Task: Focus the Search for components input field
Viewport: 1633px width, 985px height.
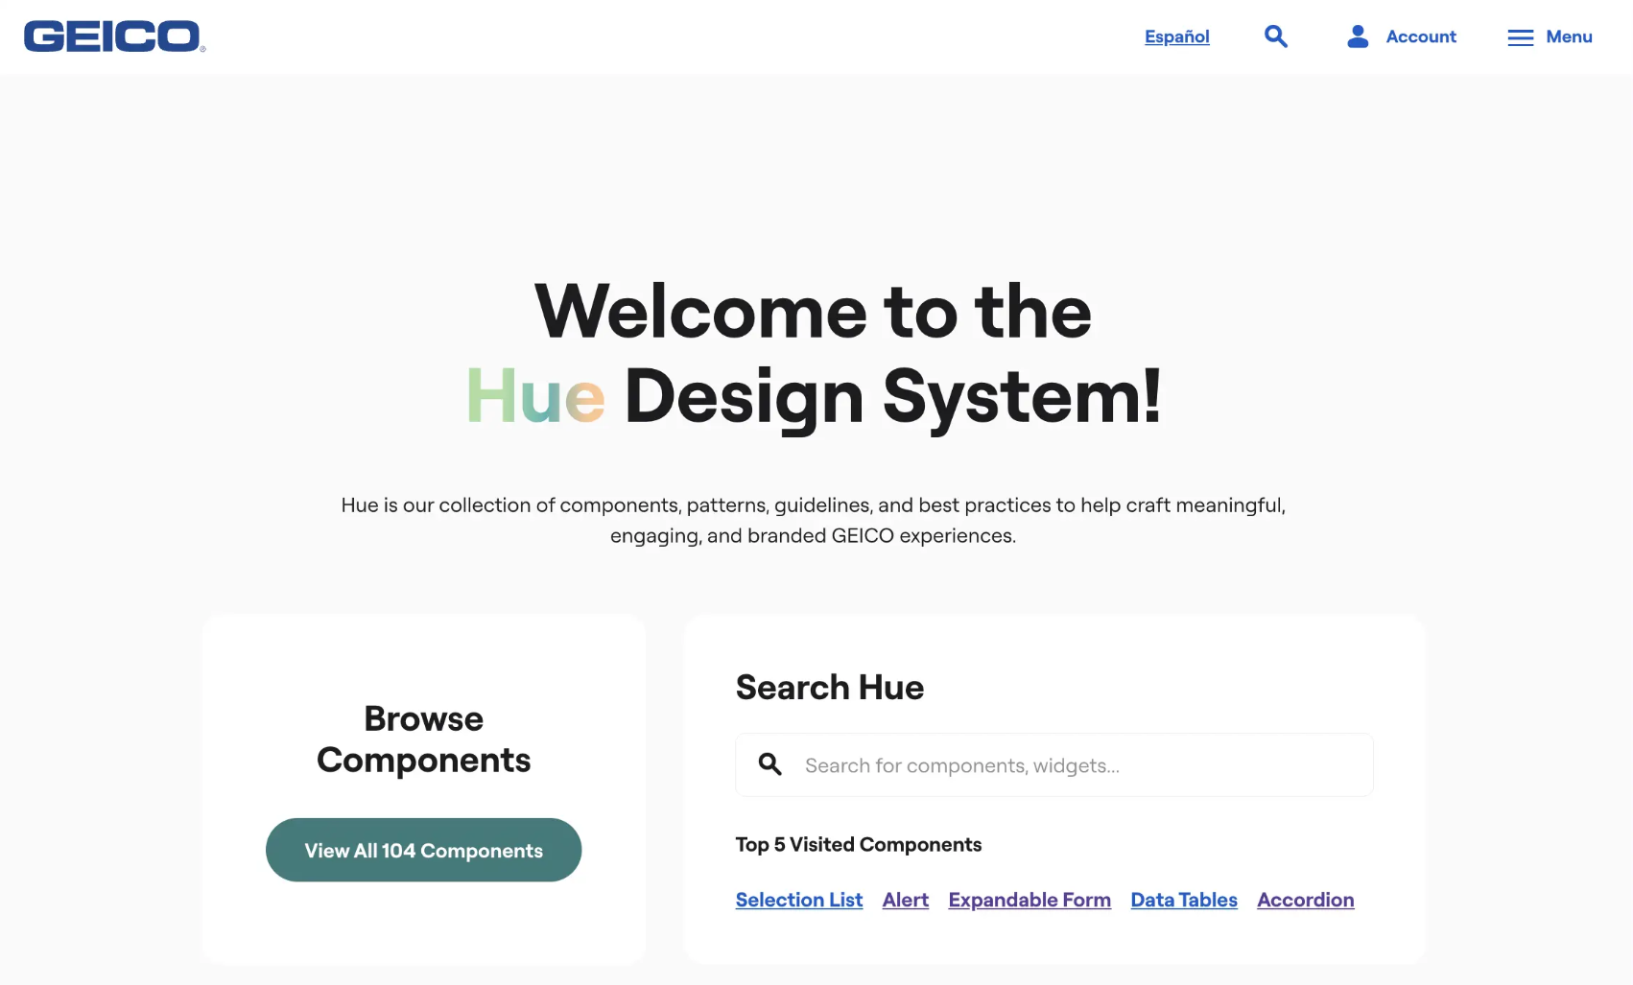Action: point(1075,765)
